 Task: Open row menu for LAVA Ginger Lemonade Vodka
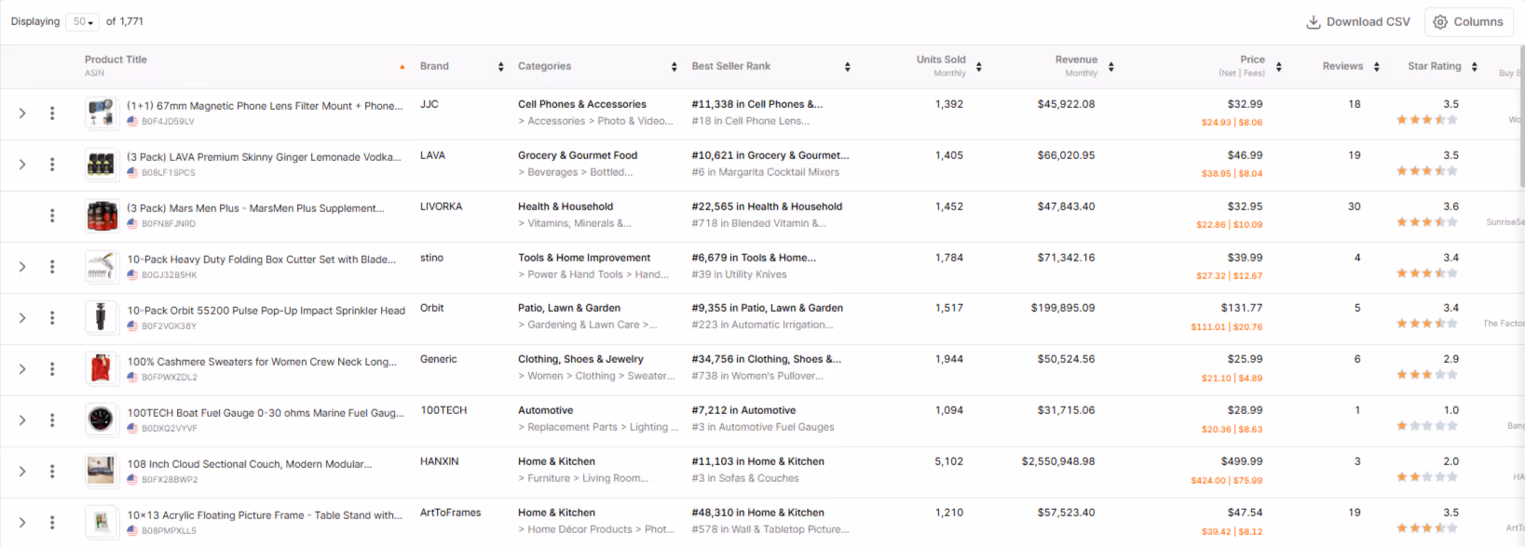click(x=52, y=165)
